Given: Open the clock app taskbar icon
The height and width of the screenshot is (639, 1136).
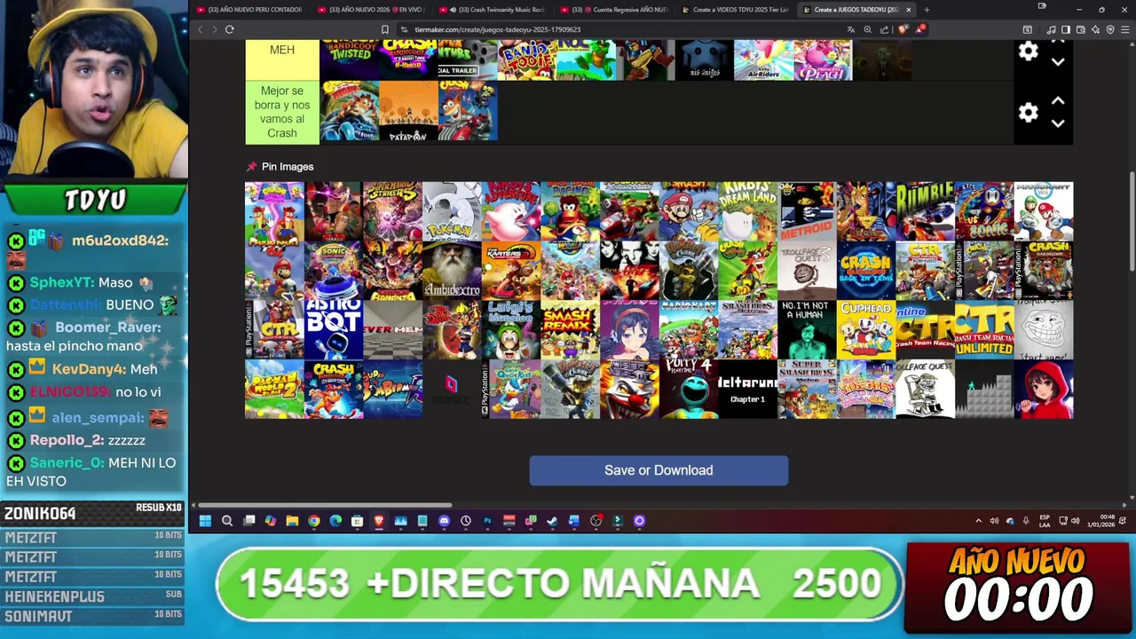Looking at the screenshot, I should tap(466, 521).
